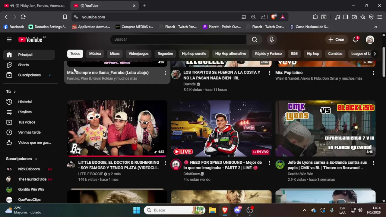Open CMK Lyons vs Blacklist thumbnail

pyautogui.click(x=325, y=128)
